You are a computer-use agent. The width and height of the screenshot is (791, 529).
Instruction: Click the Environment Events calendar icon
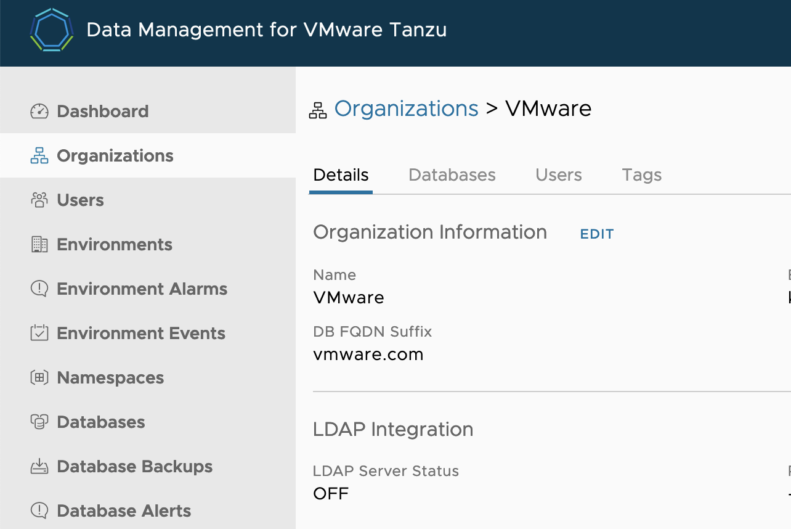click(39, 334)
